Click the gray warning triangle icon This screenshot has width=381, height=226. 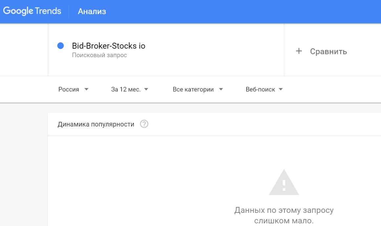coord(284,183)
